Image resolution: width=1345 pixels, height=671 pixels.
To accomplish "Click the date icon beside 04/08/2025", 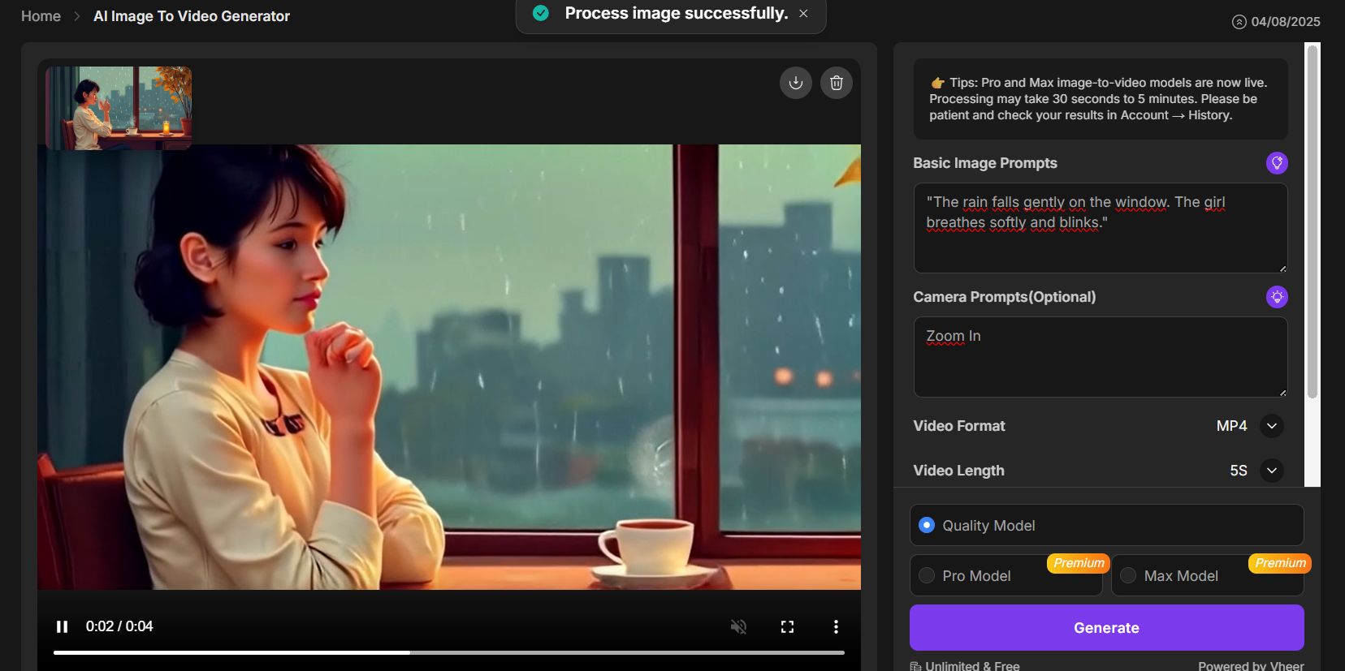I will click(x=1239, y=22).
